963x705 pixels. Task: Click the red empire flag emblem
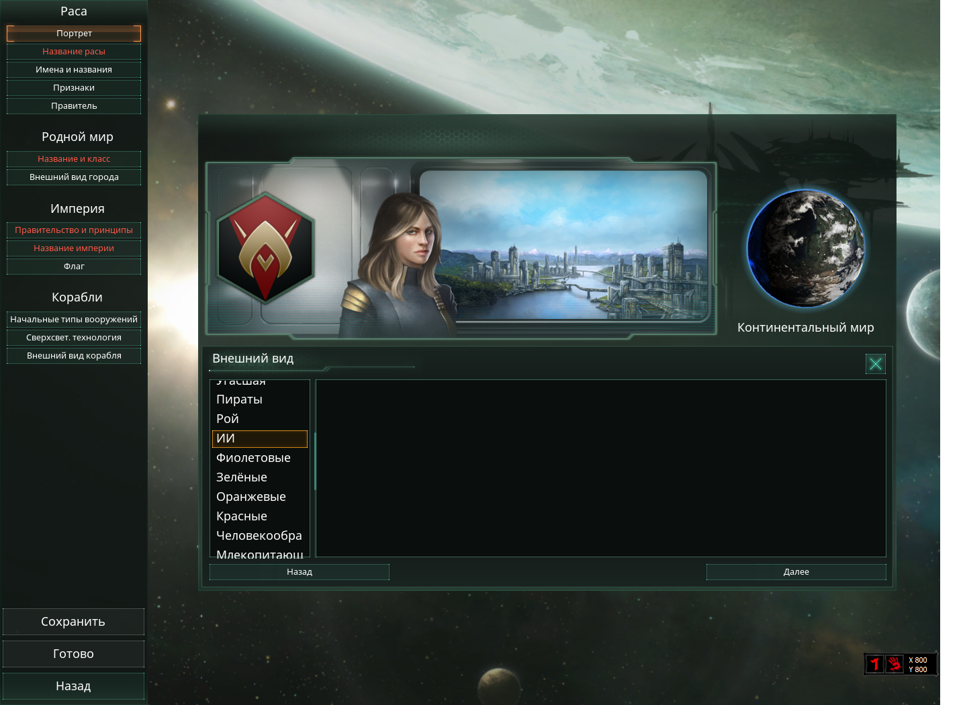click(x=265, y=248)
